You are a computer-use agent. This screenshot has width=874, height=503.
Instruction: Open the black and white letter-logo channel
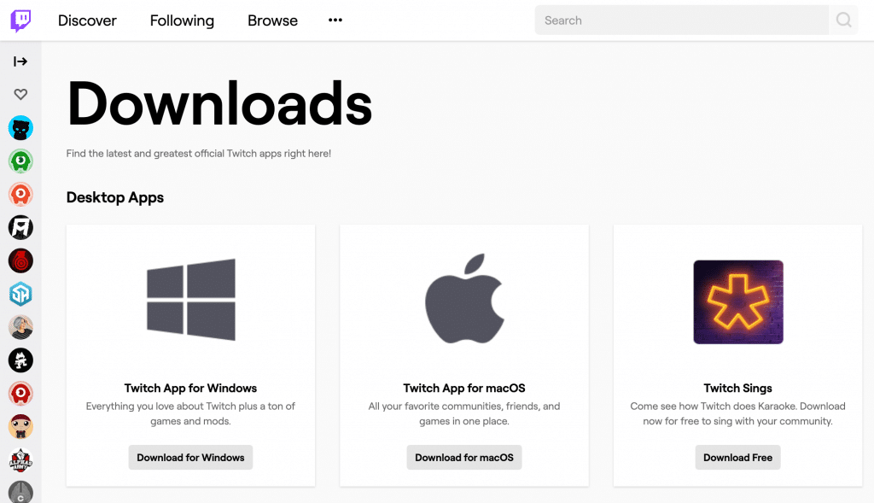click(20, 227)
